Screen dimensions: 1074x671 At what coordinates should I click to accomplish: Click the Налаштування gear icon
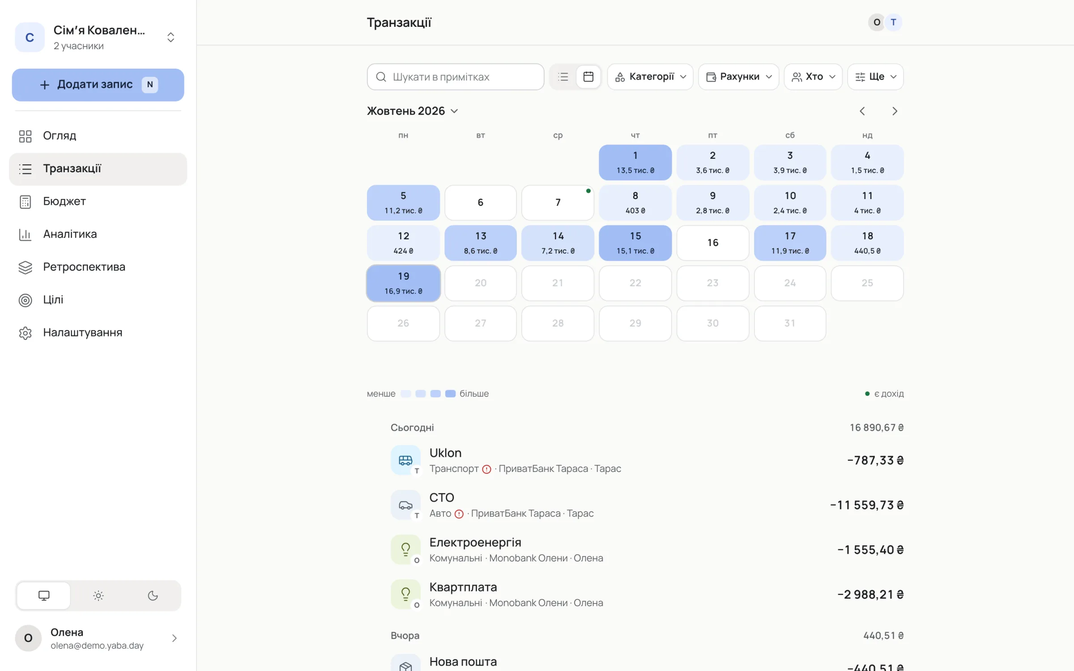click(25, 333)
